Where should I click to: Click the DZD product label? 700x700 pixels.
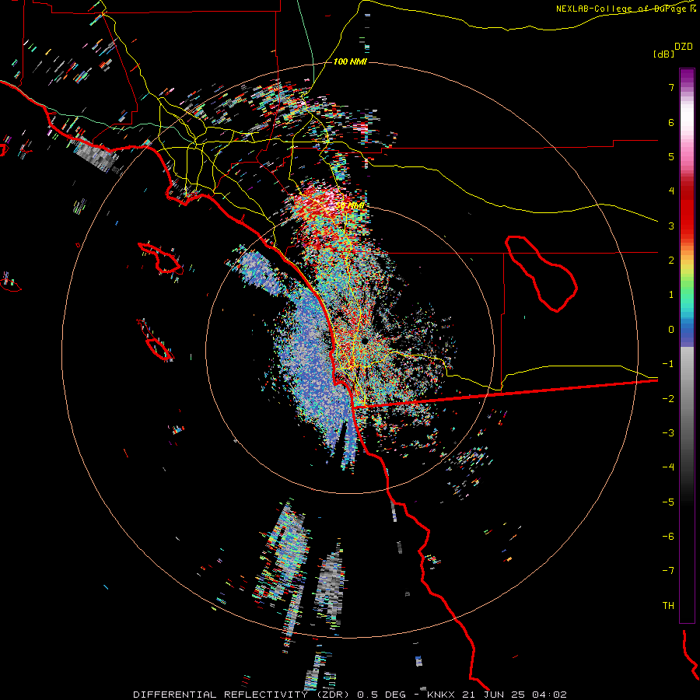(x=684, y=47)
